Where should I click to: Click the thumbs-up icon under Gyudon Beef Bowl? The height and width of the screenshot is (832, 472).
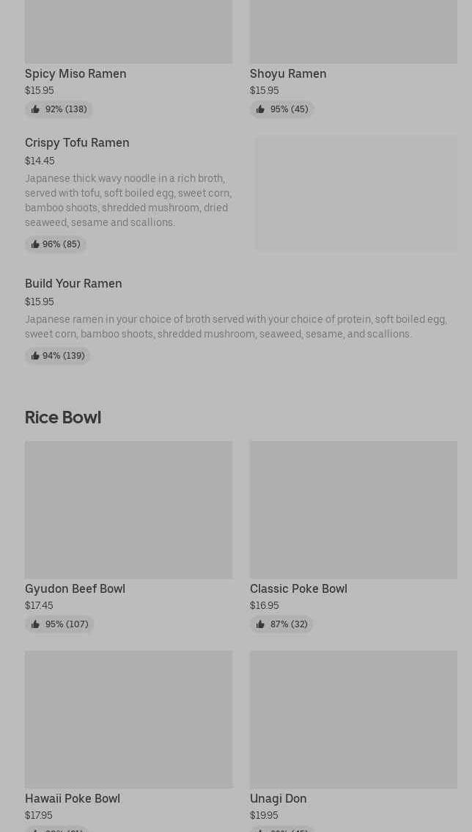coord(35,624)
